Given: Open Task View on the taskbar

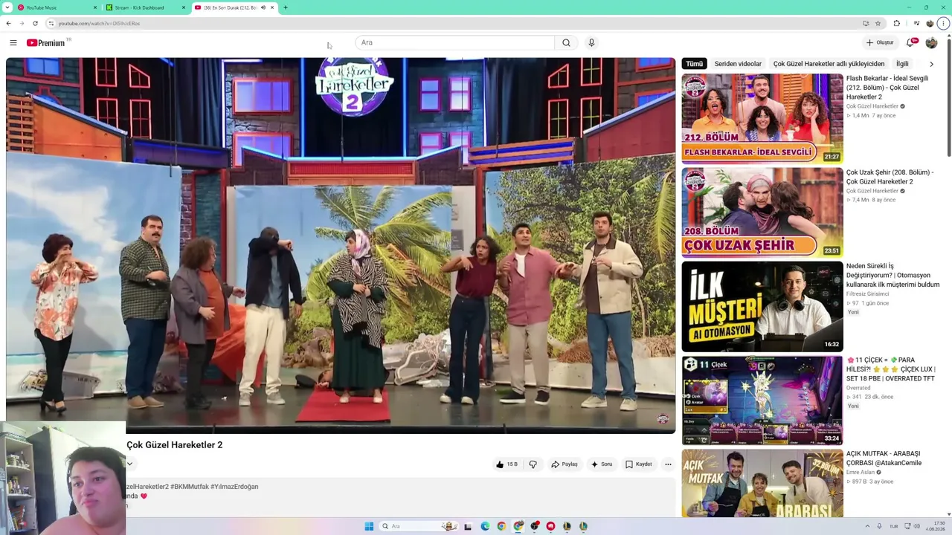Looking at the screenshot, I should coord(468,526).
